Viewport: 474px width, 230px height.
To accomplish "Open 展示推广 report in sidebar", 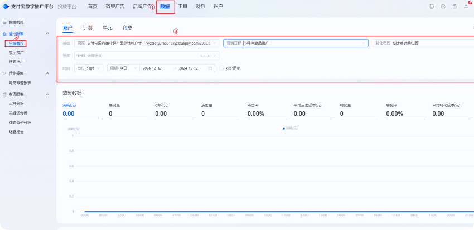I will click(x=17, y=52).
